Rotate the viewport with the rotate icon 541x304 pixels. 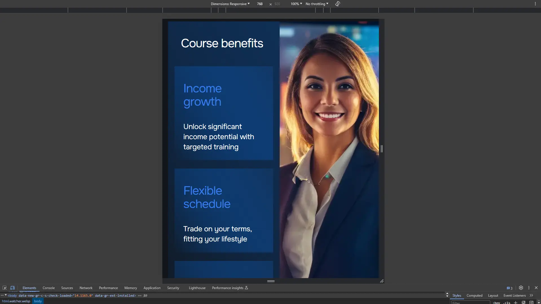(x=337, y=4)
